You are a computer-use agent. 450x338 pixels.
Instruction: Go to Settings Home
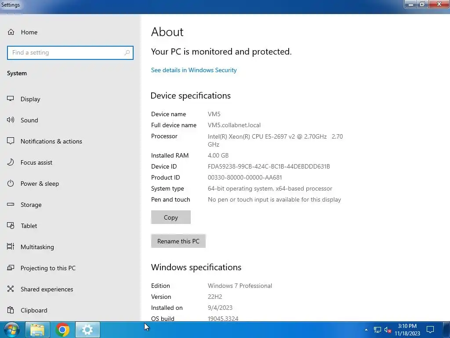coord(22,32)
